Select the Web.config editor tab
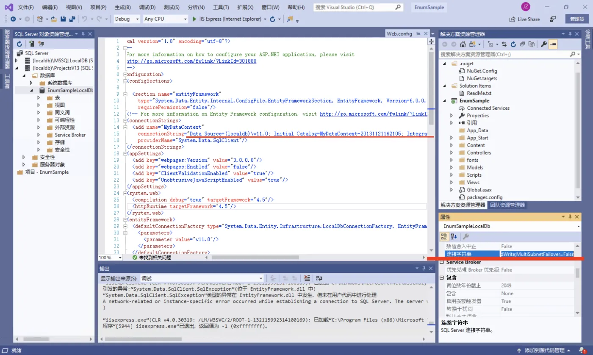 399,34
